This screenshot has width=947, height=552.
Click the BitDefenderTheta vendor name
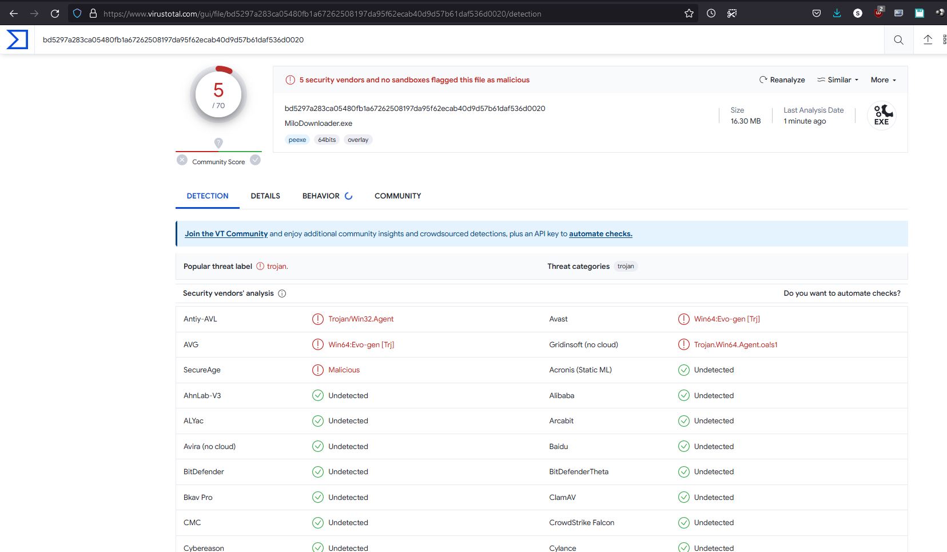pos(579,472)
